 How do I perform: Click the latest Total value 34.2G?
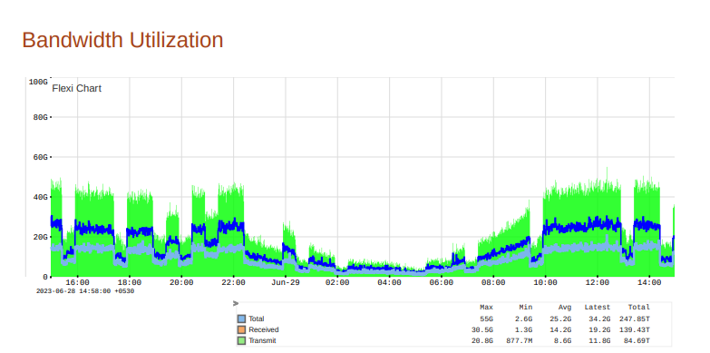tap(599, 319)
